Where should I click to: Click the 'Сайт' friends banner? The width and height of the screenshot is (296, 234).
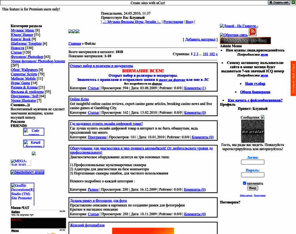point(34,132)
